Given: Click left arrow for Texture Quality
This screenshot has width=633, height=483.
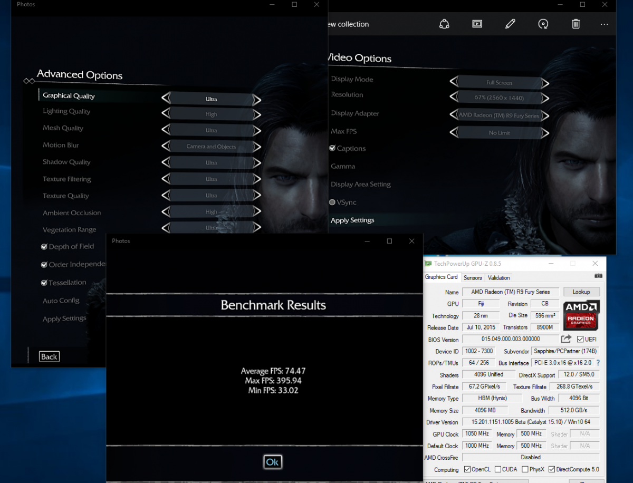Looking at the screenshot, I should [166, 196].
